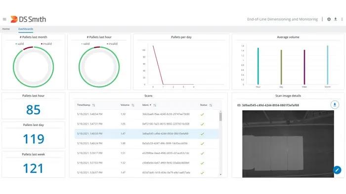Screen dimensions: 346x194
Task: Click the header download icon
Action: coord(336,19)
